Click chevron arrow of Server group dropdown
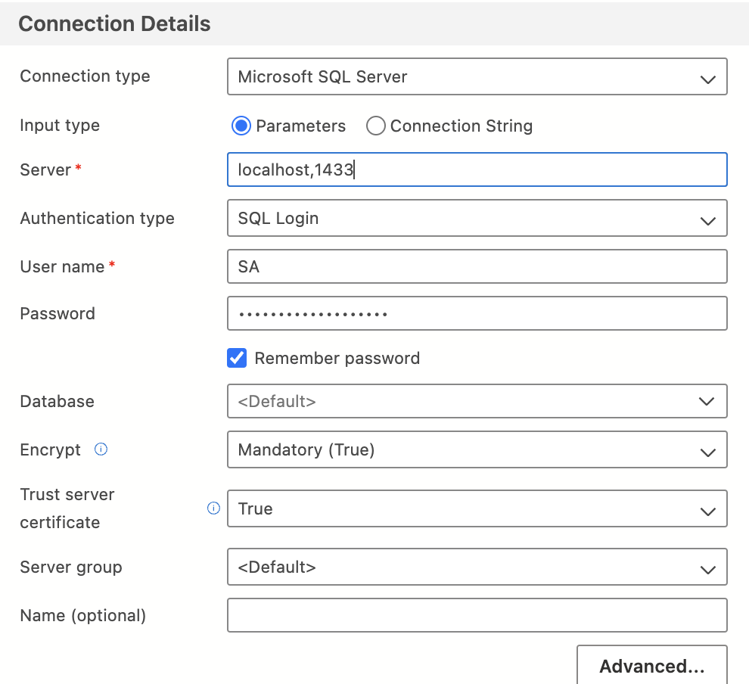Viewport: 749px width, 684px height. [707, 569]
